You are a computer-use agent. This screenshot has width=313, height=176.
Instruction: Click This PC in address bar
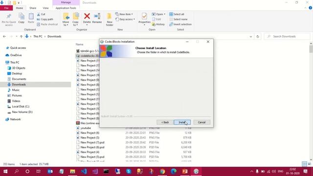[x=38, y=37]
